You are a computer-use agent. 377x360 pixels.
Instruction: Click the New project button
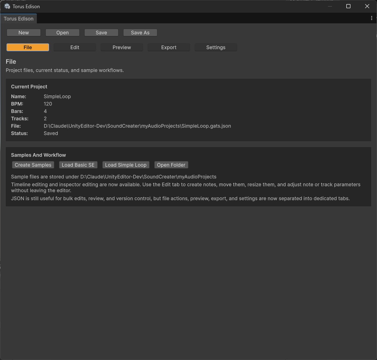[x=24, y=32]
